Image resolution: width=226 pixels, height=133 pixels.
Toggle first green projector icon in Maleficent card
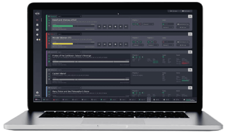point(134,24)
